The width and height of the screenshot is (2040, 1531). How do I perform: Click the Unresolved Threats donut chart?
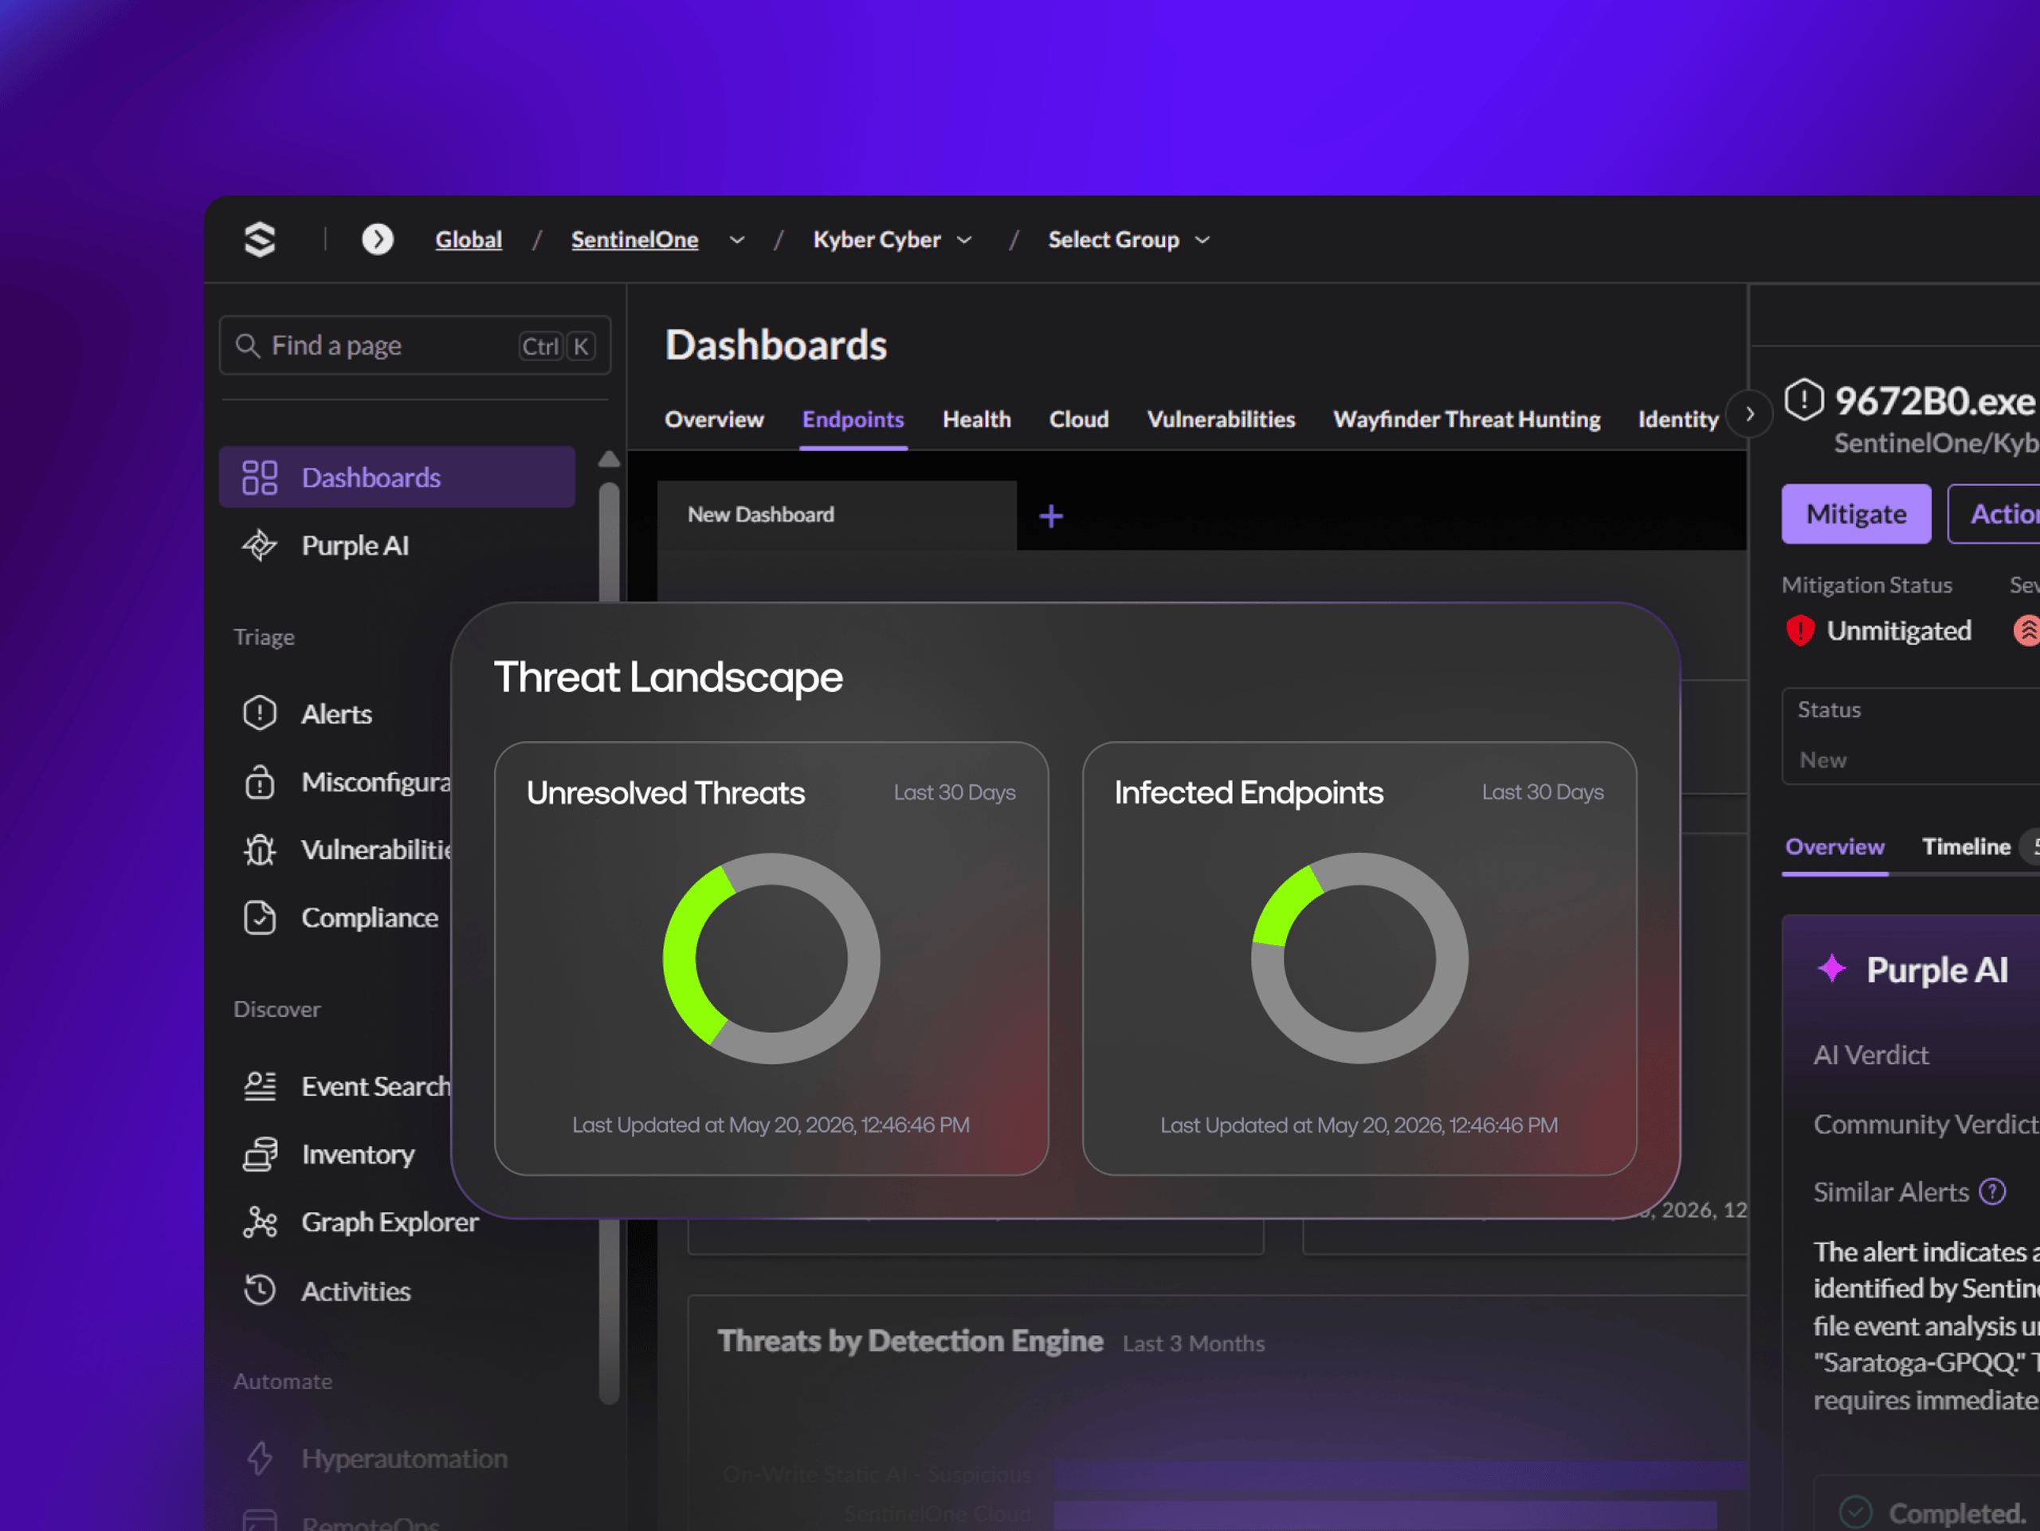771,958
